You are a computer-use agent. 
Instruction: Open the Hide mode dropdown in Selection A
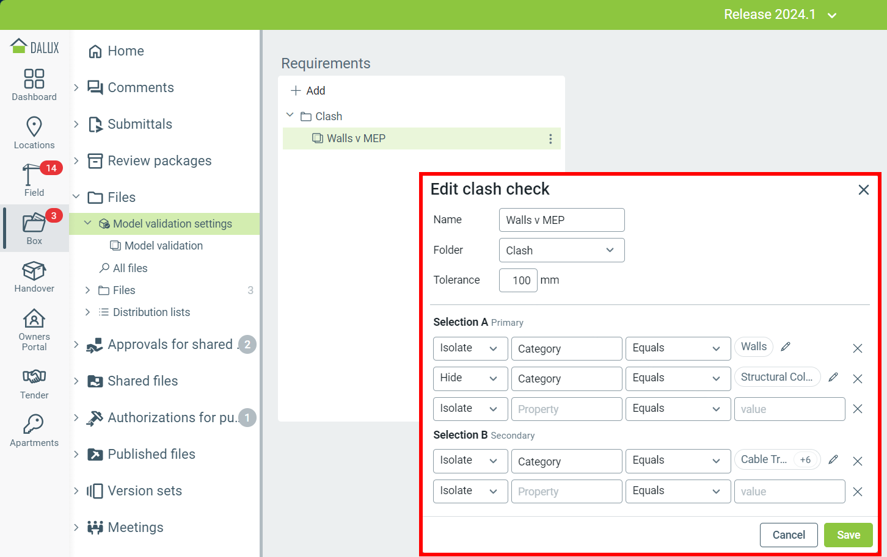[x=470, y=378]
